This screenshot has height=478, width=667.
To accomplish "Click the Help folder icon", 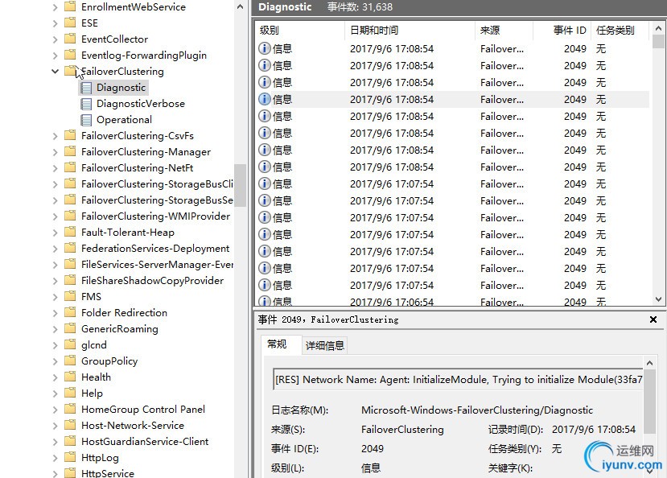I will pos(70,393).
